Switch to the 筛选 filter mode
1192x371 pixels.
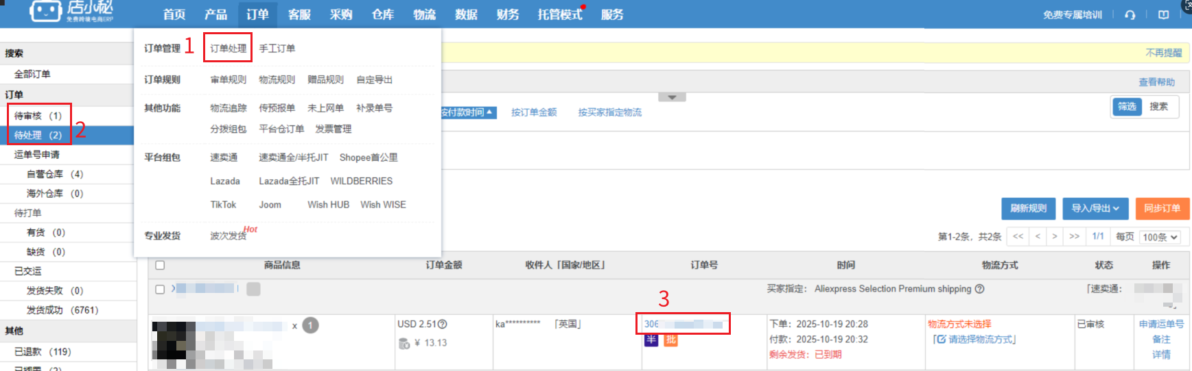coord(1127,107)
